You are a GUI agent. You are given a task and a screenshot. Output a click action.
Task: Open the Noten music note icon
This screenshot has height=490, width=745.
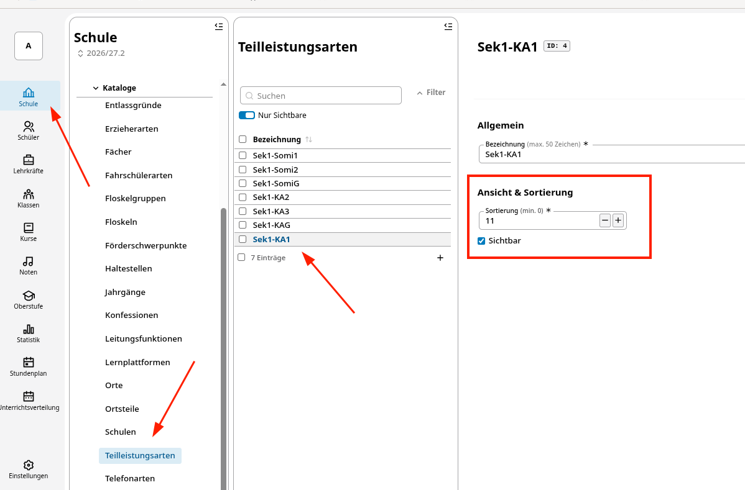tap(29, 261)
